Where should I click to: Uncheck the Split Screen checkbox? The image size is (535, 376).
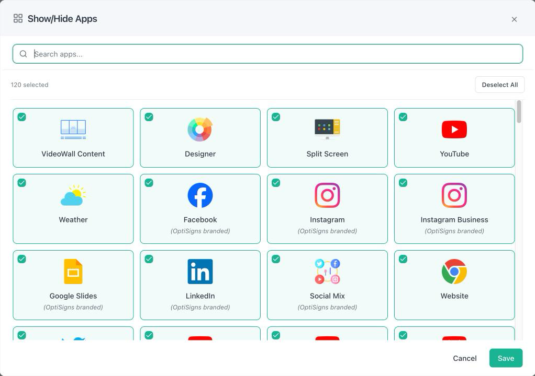pyautogui.click(x=276, y=117)
